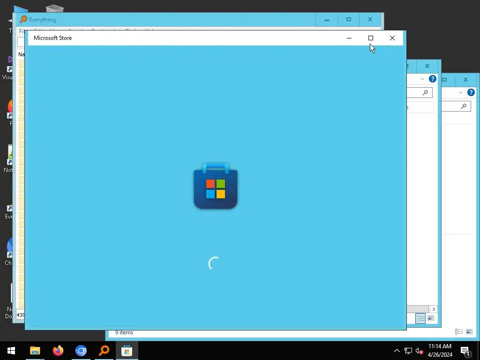The width and height of the screenshot is (480, 360).
Task: Switch to large icons view beside the highlighted details button
Action: (x=430, y=318)
